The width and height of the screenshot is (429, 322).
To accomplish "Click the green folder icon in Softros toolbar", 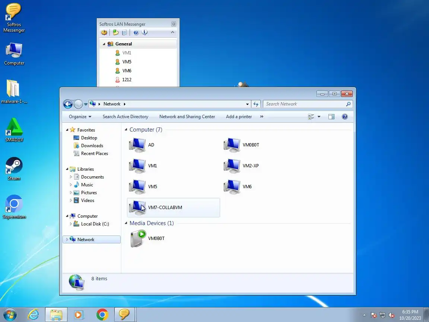I will 116,32.
